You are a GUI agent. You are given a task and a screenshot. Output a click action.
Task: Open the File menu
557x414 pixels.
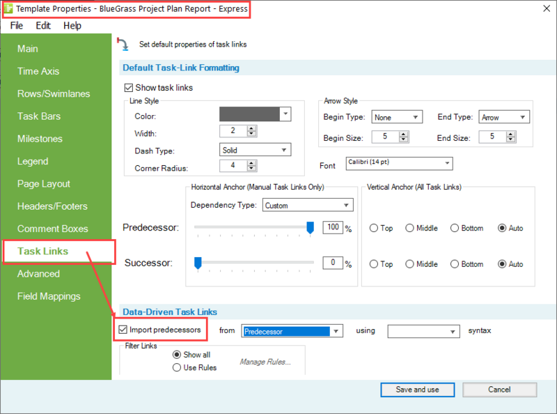click(x=16, y=26)
